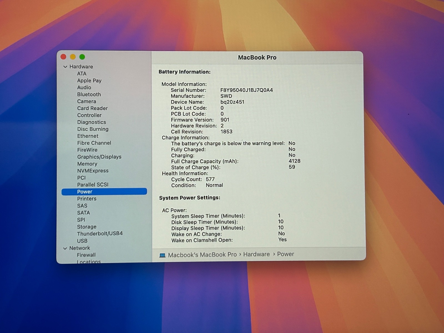The width and height of the screenshot is (444, 333).
Task: Select Audio in the sidebar
Action: coord(84,87)
